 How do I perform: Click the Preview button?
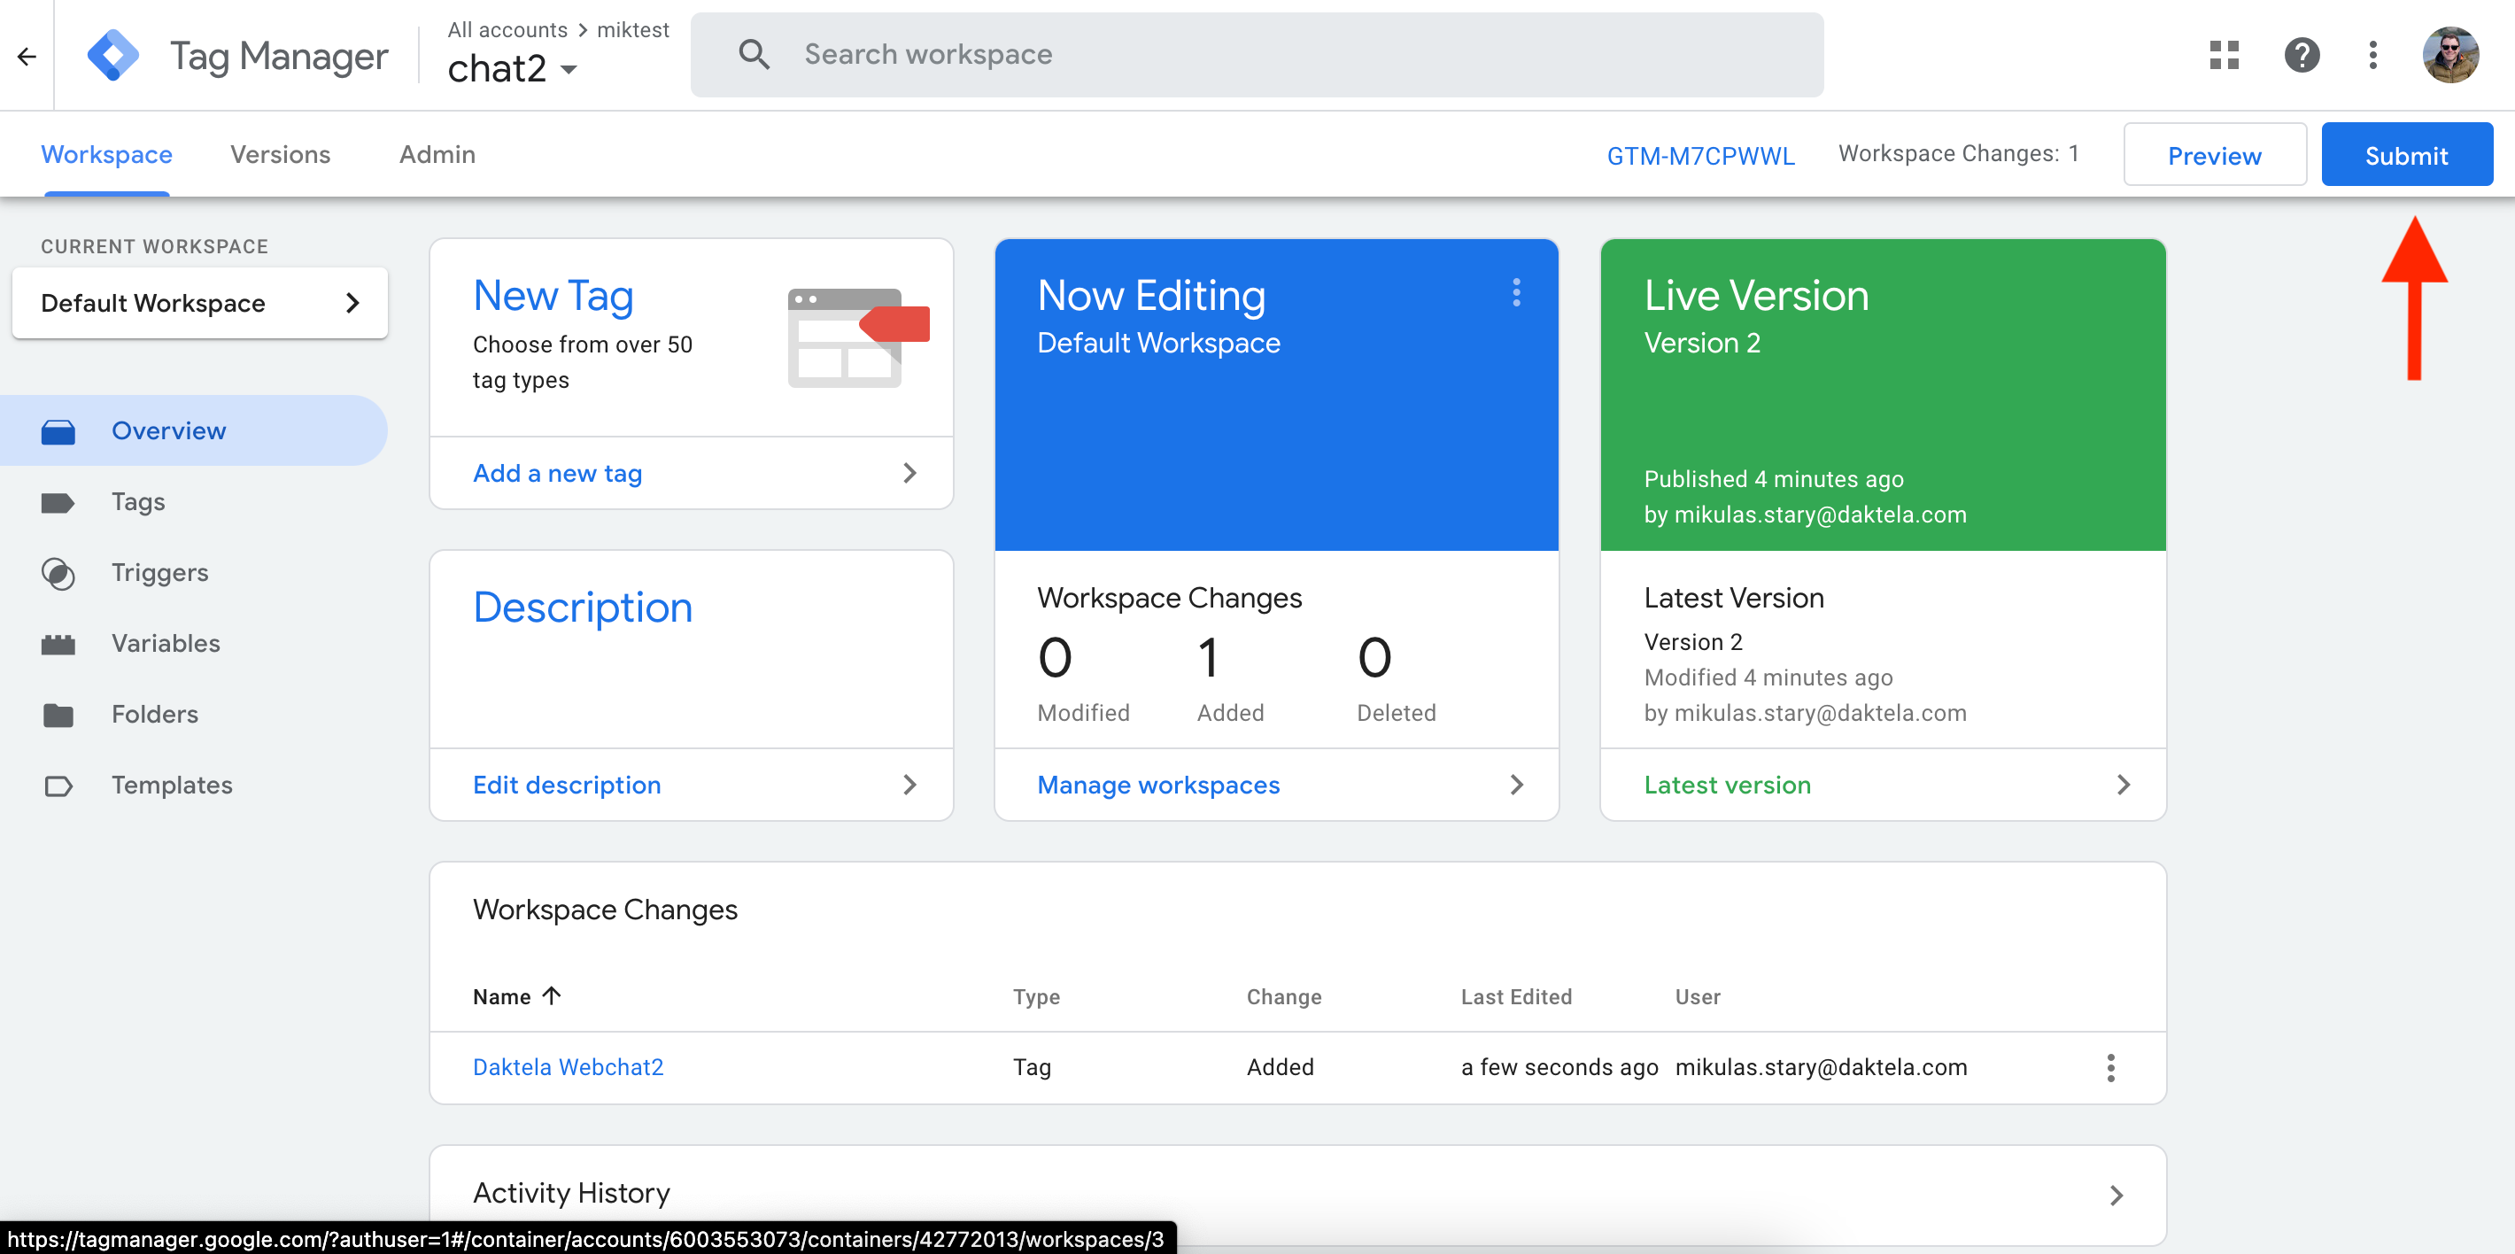pyautogui.click(x=2214, y=155)
